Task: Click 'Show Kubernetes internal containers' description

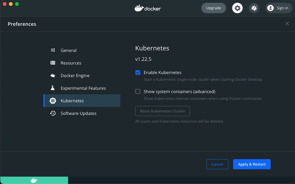Action: (203, 99)
